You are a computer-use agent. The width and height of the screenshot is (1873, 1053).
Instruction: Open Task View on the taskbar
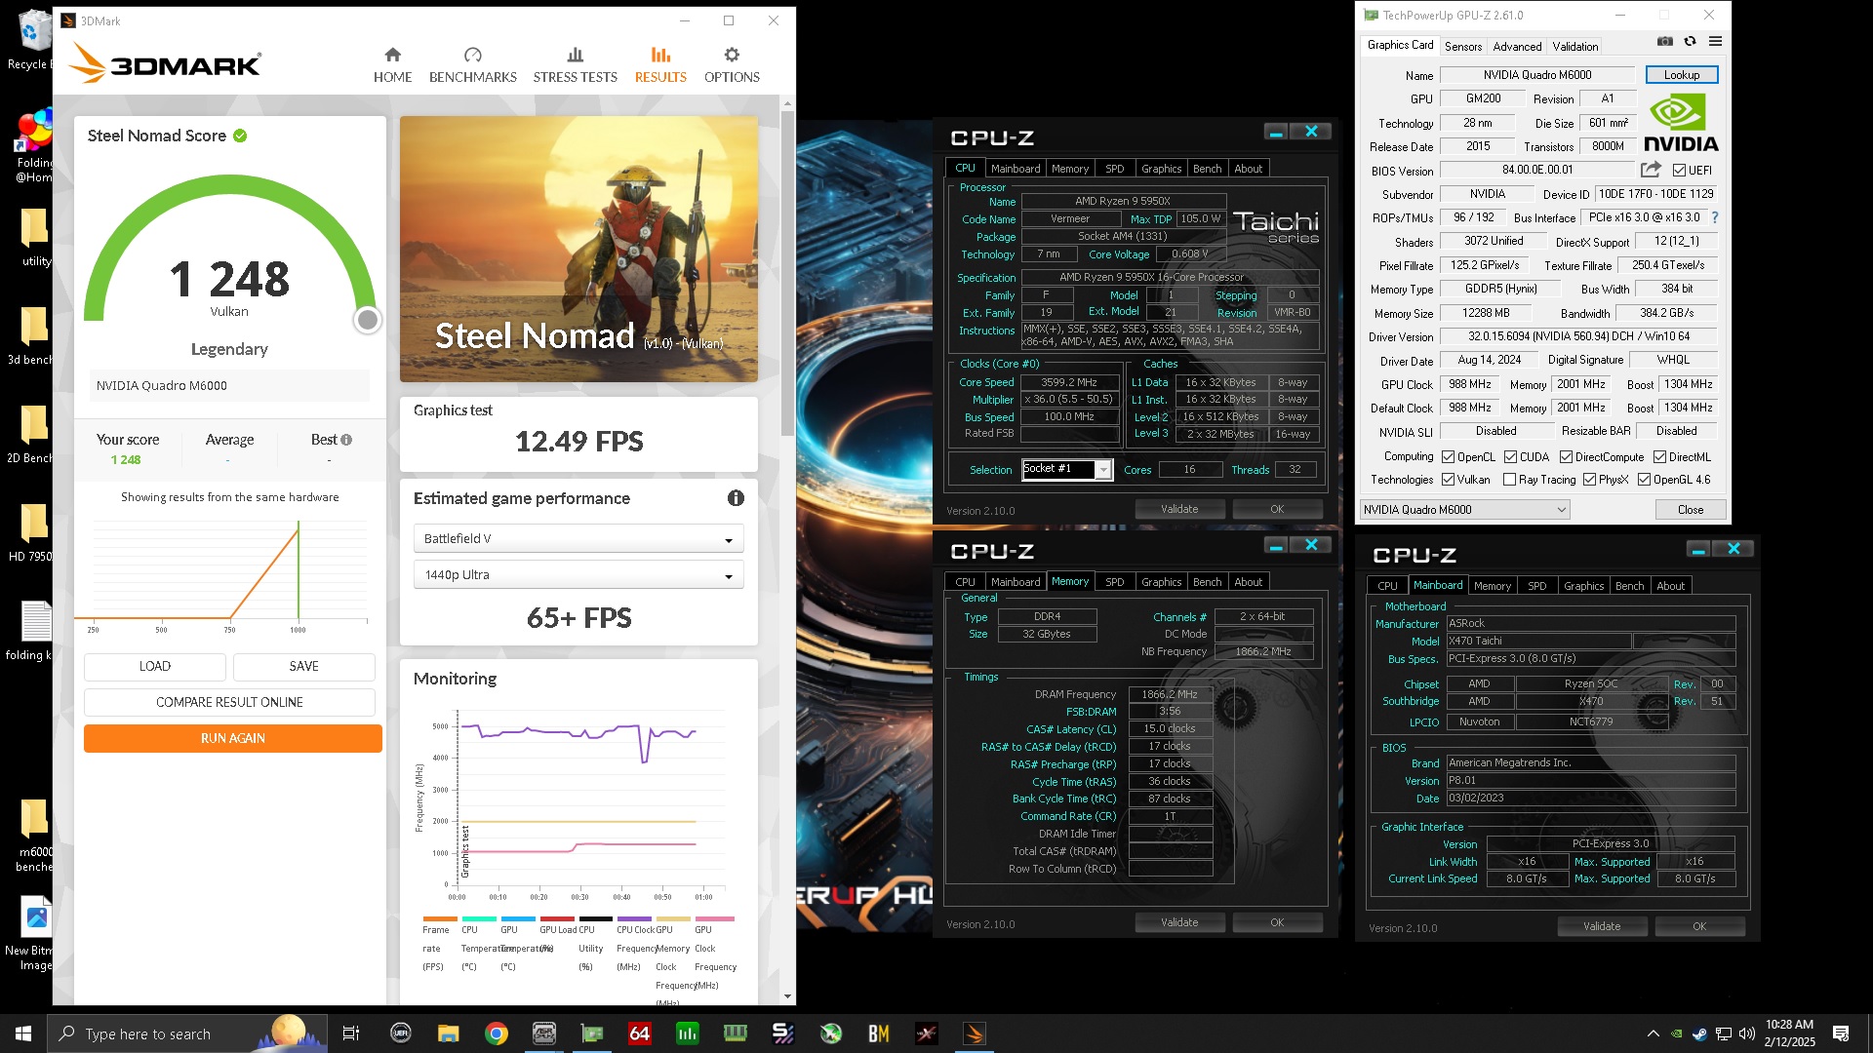tap(351, 1033)
